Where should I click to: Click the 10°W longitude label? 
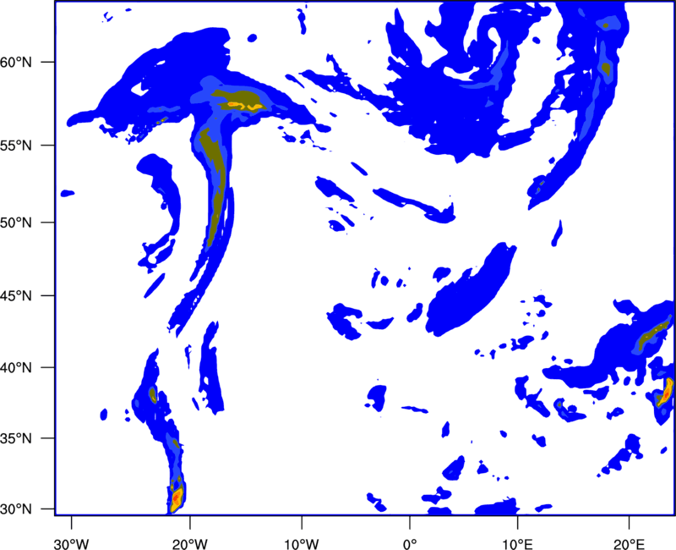301,544
